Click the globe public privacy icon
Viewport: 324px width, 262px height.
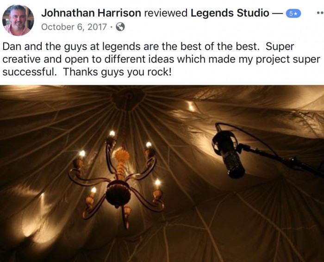click(x=120, y=27)
